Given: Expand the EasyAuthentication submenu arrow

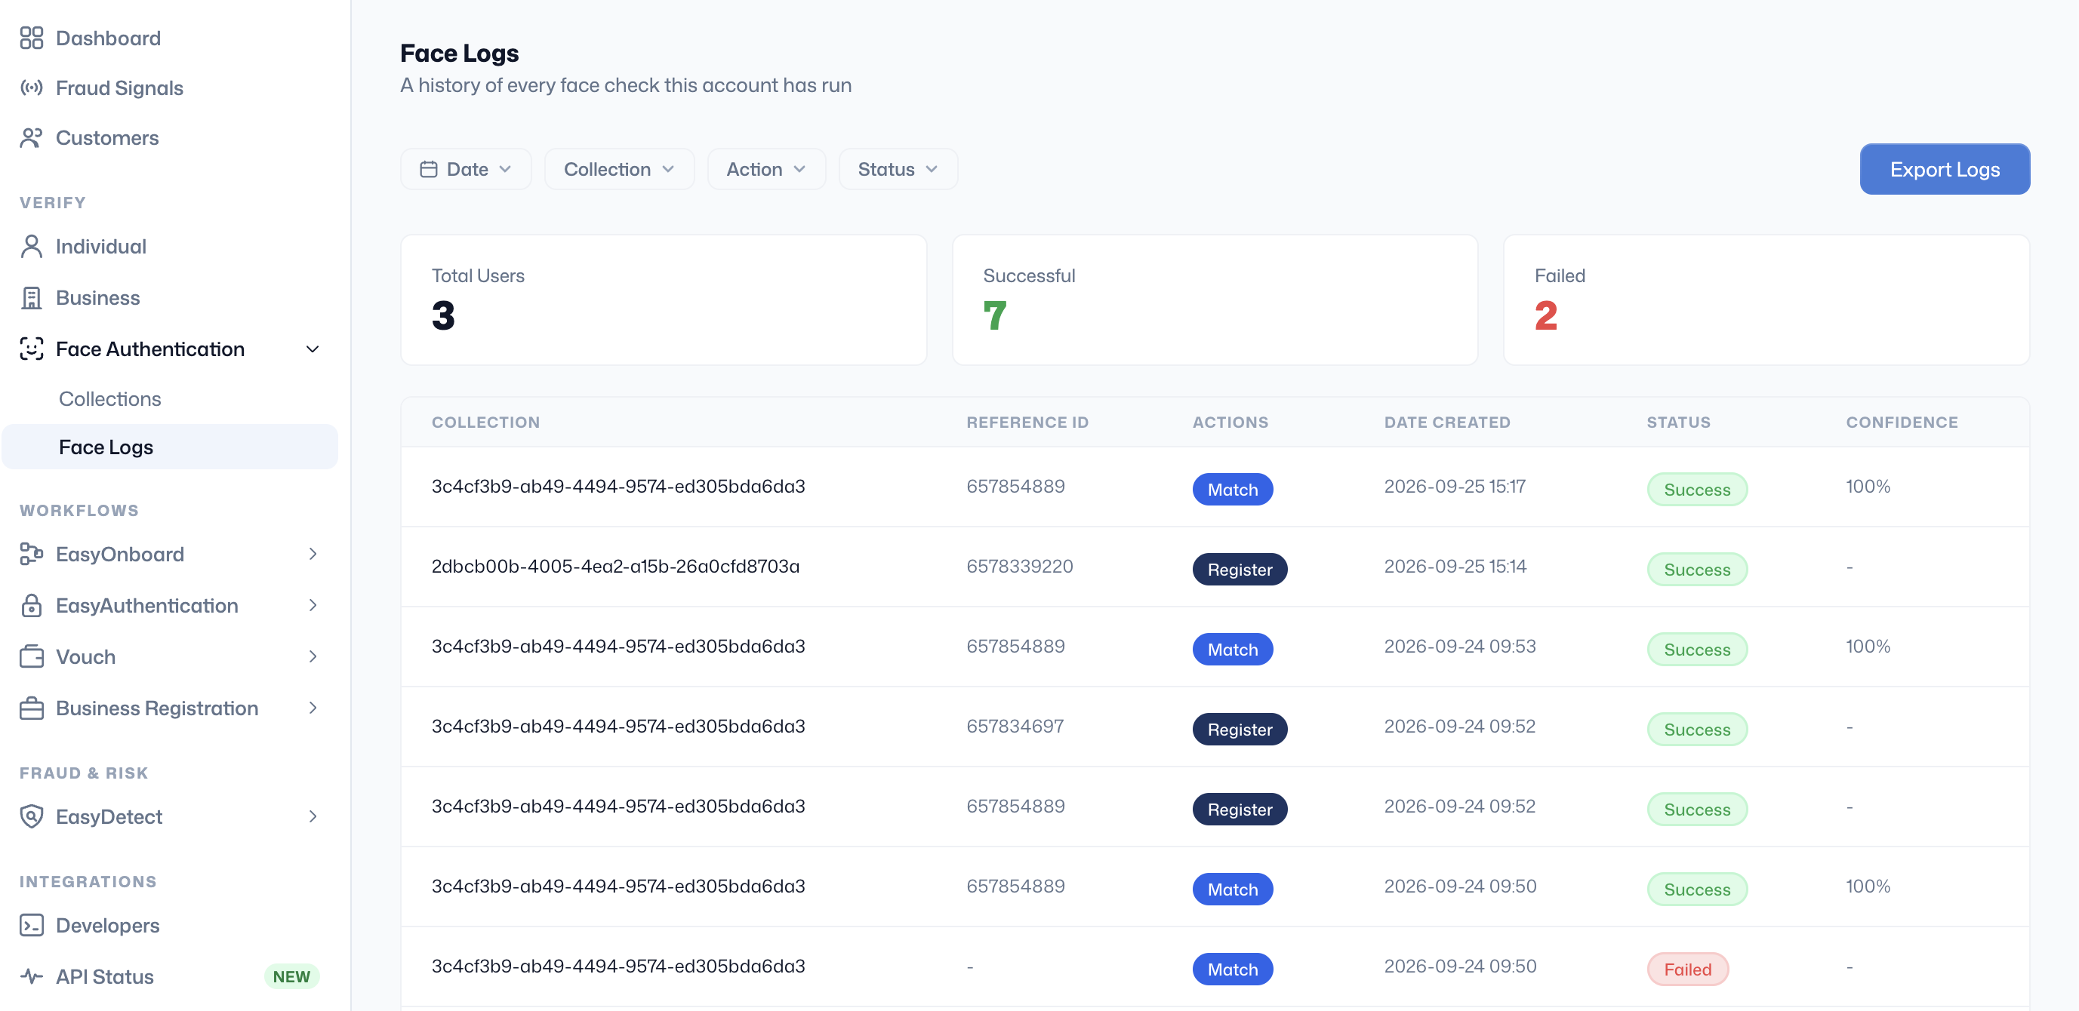Looking at the screenshot, I should coord(313,605).
